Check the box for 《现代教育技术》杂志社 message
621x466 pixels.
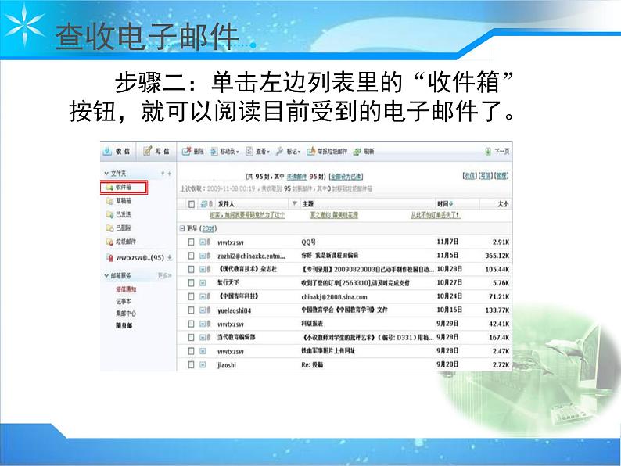pos(192,269)
